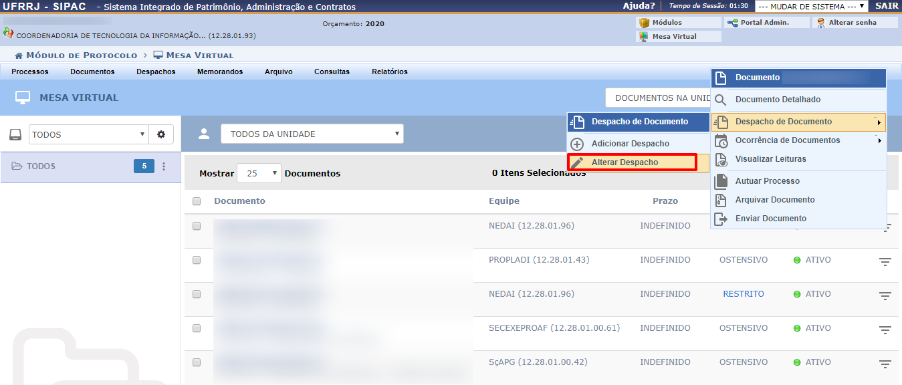Check the box for first NEDAI document row
The height and width of the screenshot is (385, 902).
pos(197,227)
